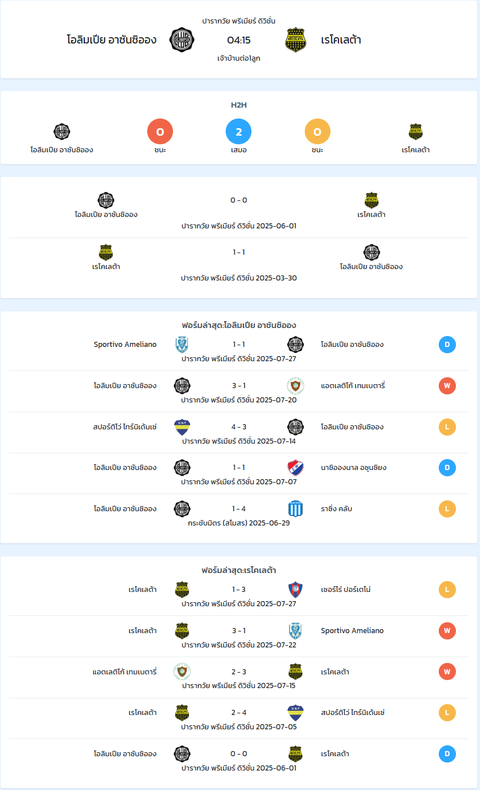Click the orange 0 wins circle for Olimpia

[160, 132]
